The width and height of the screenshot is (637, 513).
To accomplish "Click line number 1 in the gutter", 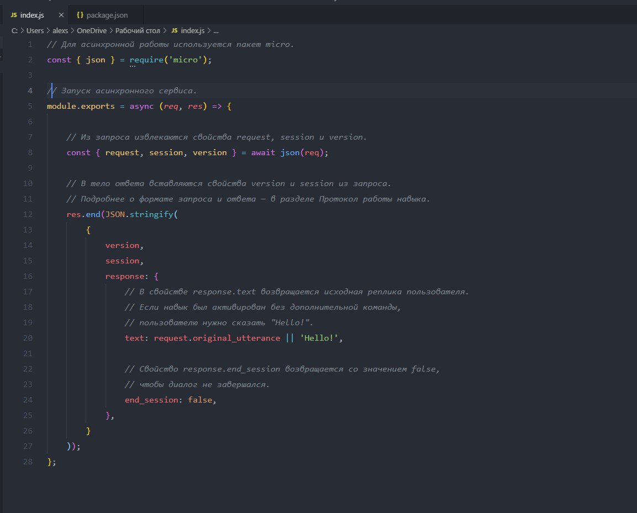I will pos(30,44).
